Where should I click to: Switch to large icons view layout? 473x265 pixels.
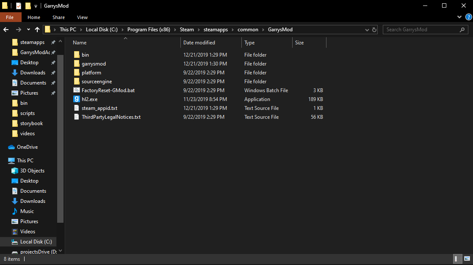(x=467, y=259)
